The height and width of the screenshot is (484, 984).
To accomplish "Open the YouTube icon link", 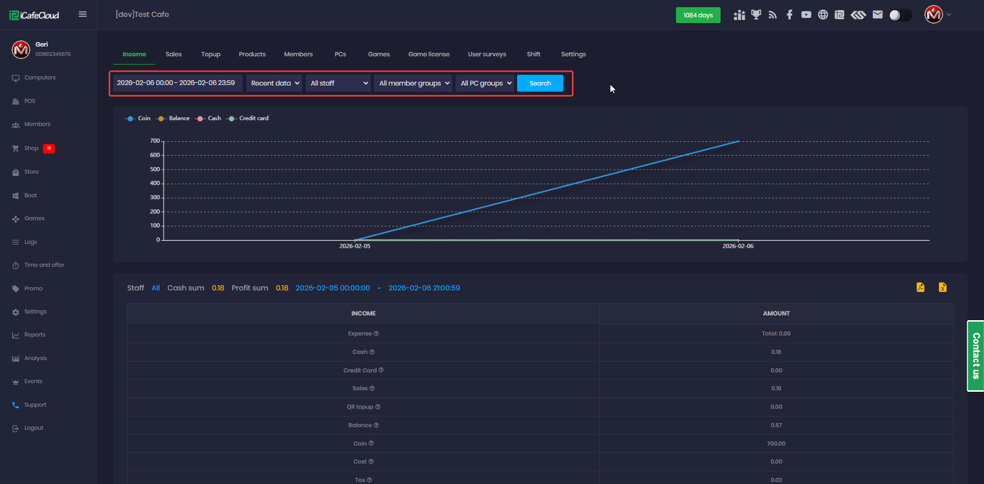I will (x=806, y=15).
